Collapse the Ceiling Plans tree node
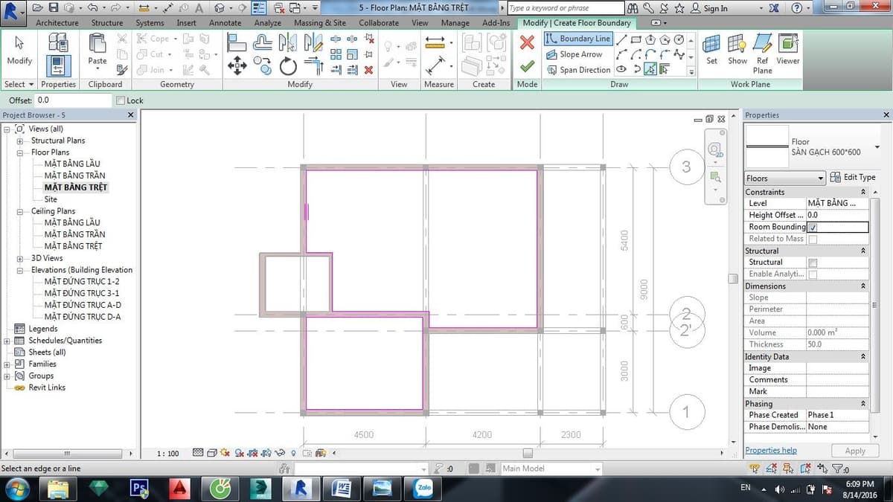893x502 pixels. (x=19, y=211)
